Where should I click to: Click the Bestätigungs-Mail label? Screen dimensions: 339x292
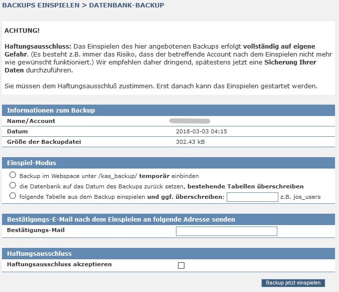[36, 230]
